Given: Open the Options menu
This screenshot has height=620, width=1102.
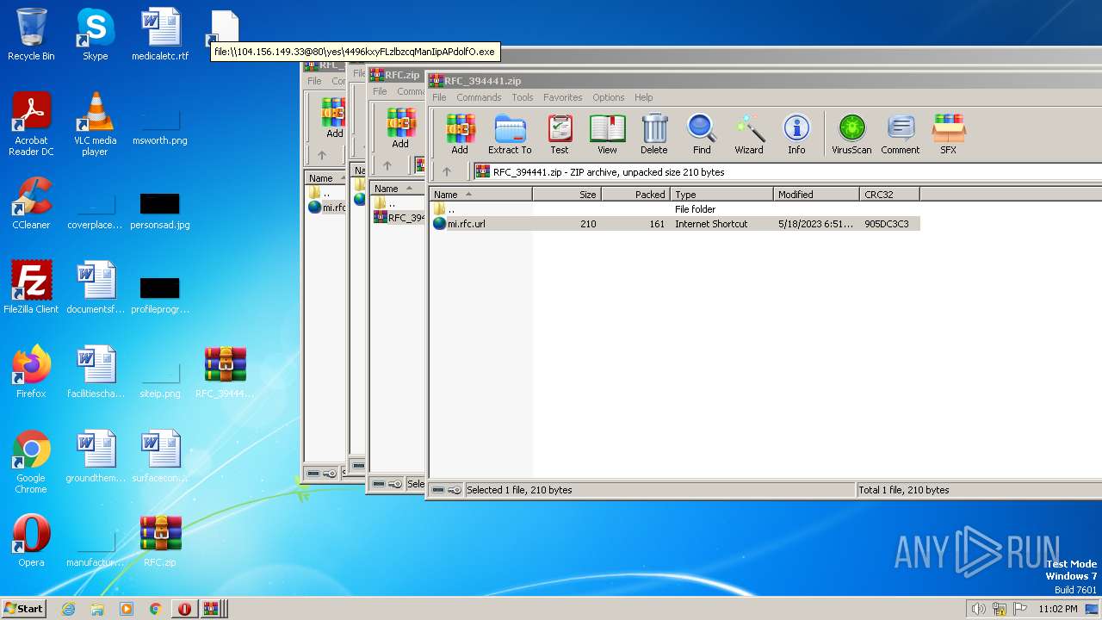Looking at the screenshot, I should (608, 97).
